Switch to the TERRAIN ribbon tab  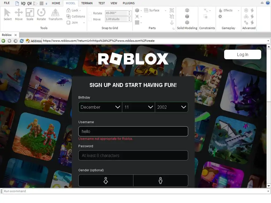point(87,3)
